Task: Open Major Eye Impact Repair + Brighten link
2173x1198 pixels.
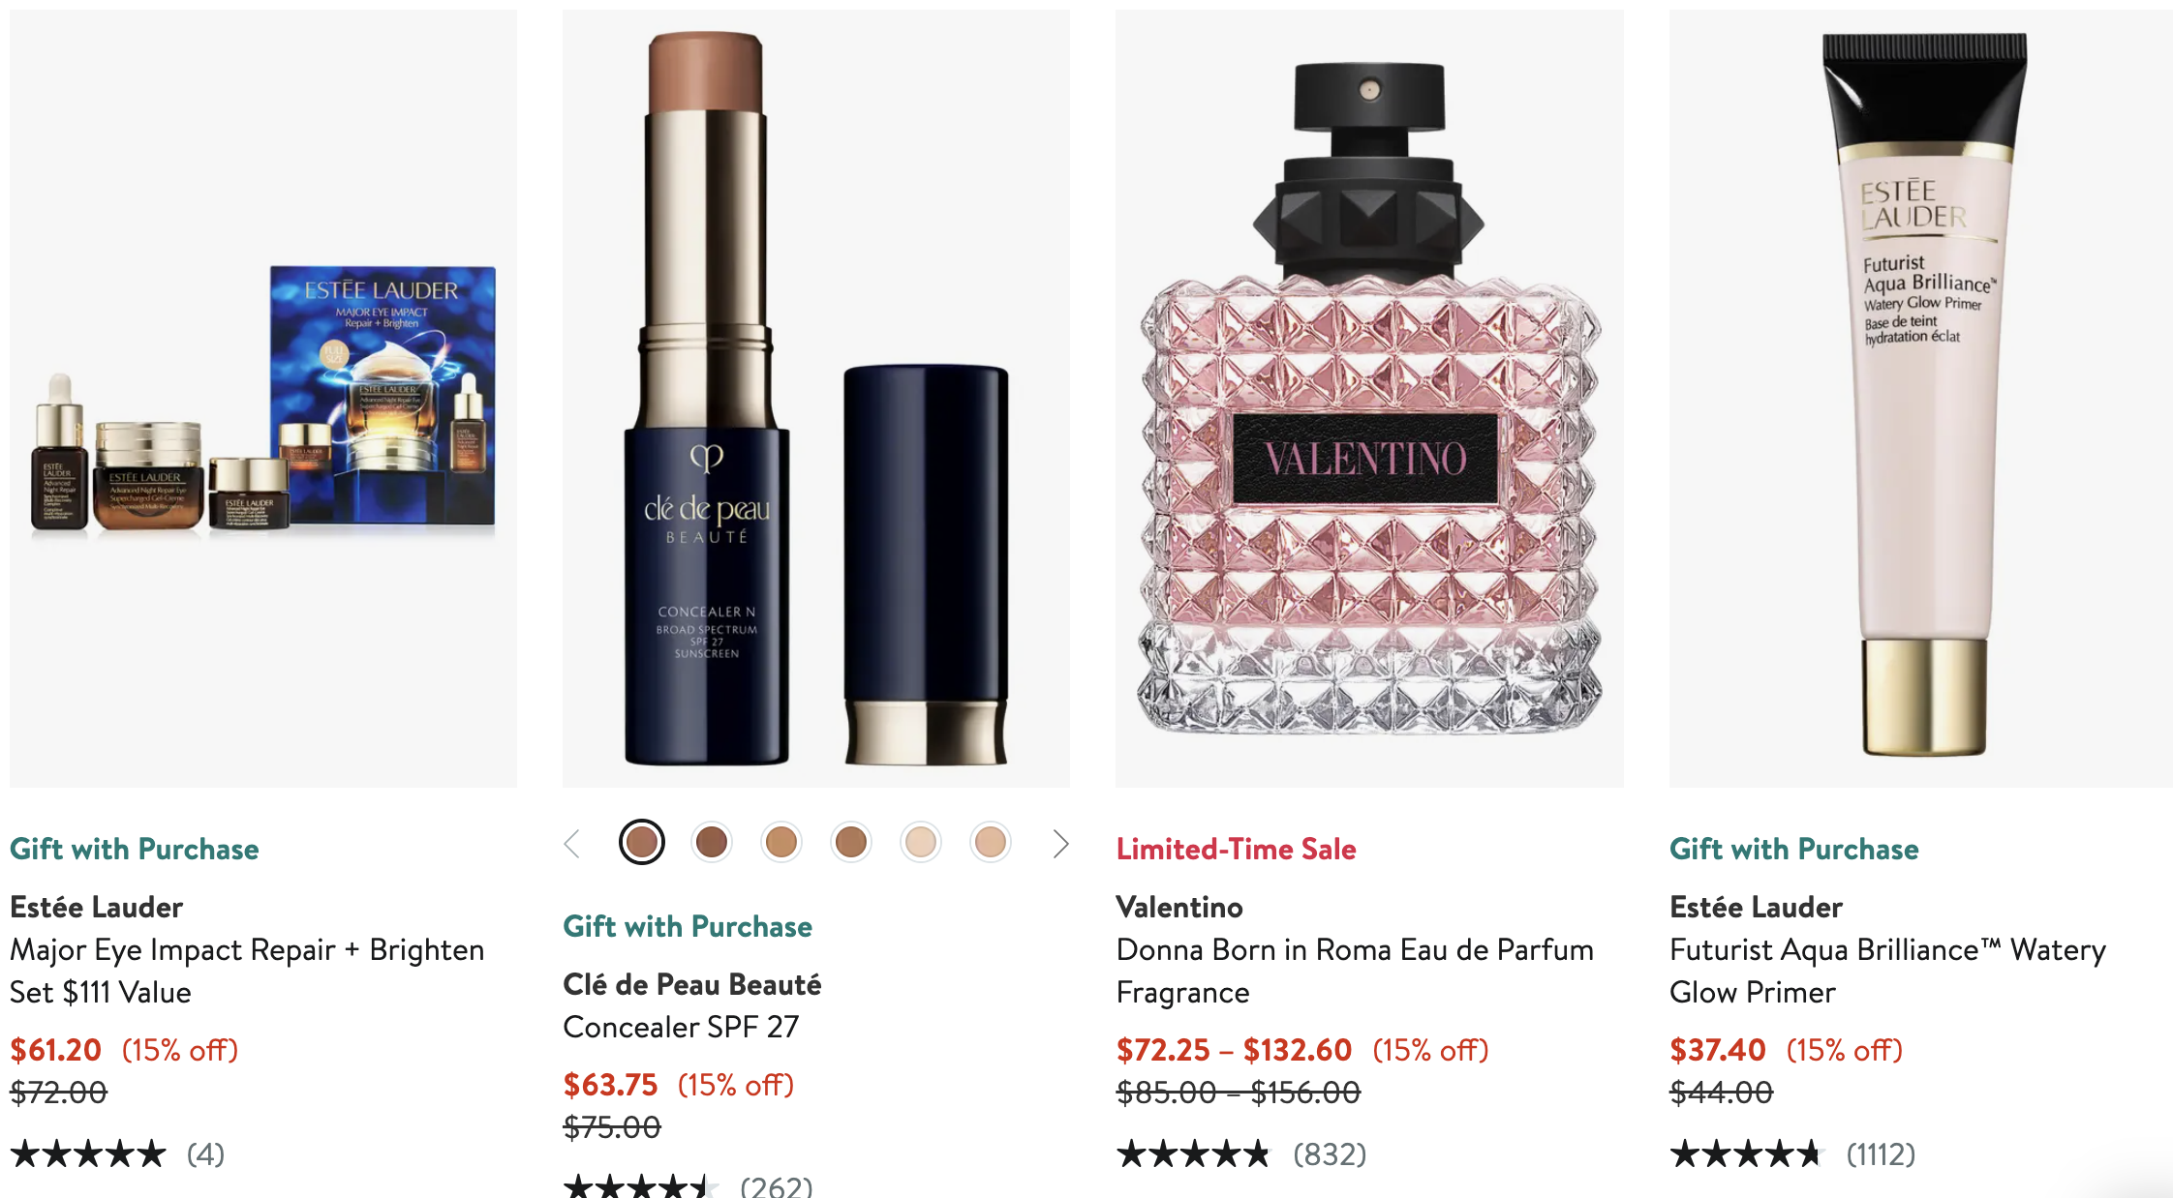Action: (247, 971)
